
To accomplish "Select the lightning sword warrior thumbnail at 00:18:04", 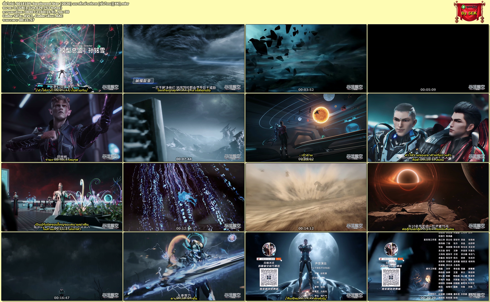I will pos(184,267).
